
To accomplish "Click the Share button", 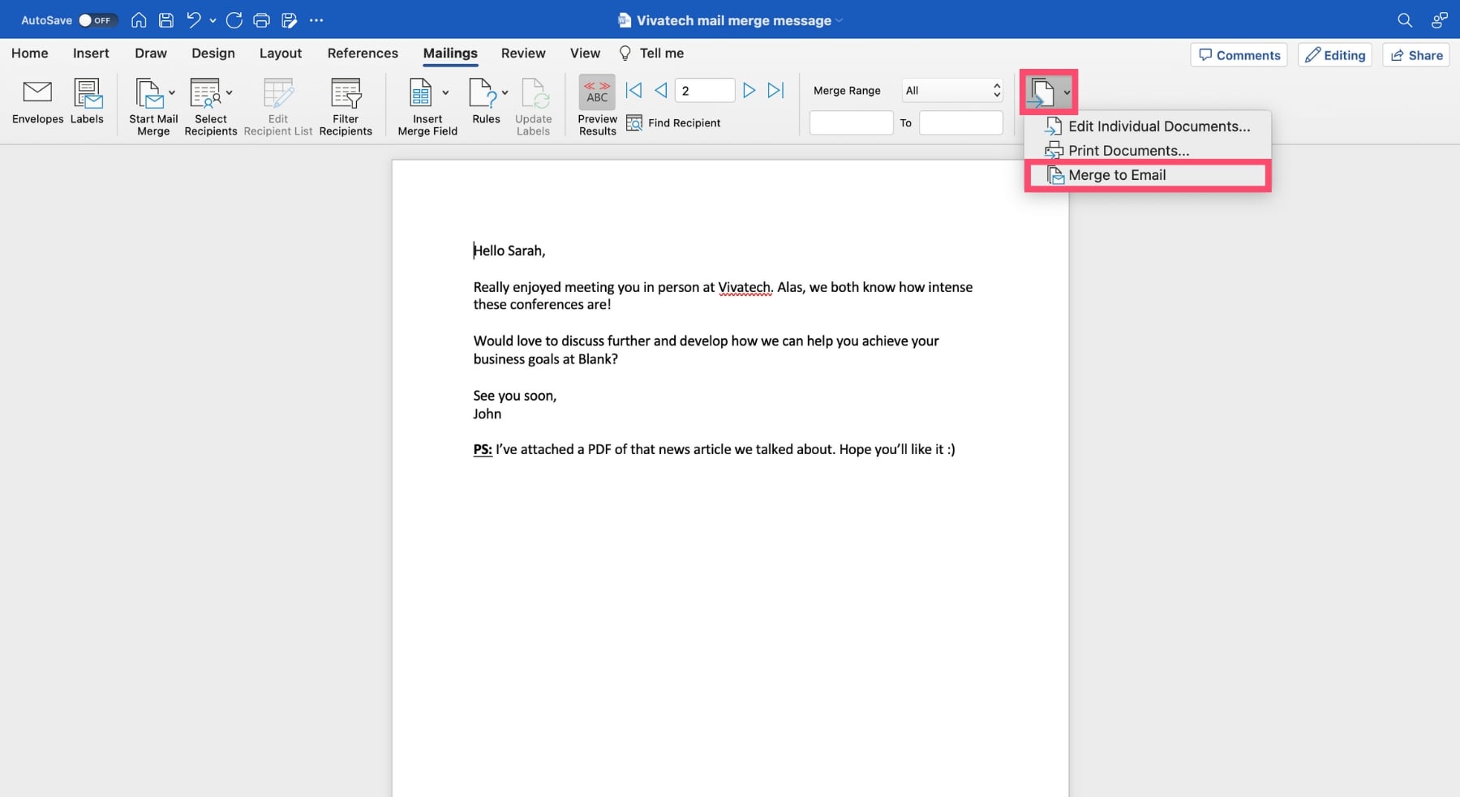I will [1416, 55].
